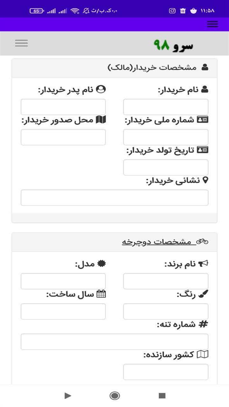This screenshot has height=407, width=229.
Task: Focus the نام پدر خریدار input field
Action: tap(63, 107)
